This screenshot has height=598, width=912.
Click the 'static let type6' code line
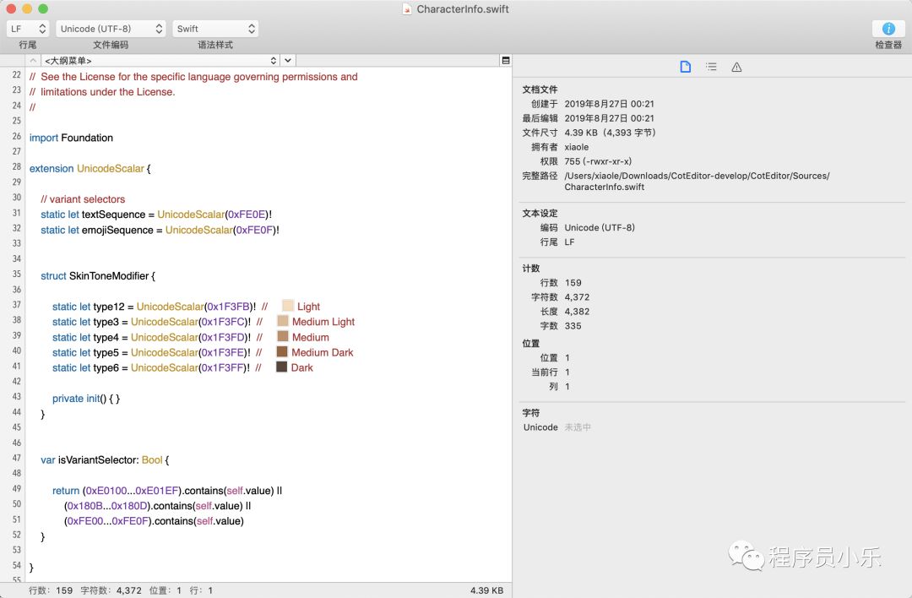(182, 367)
